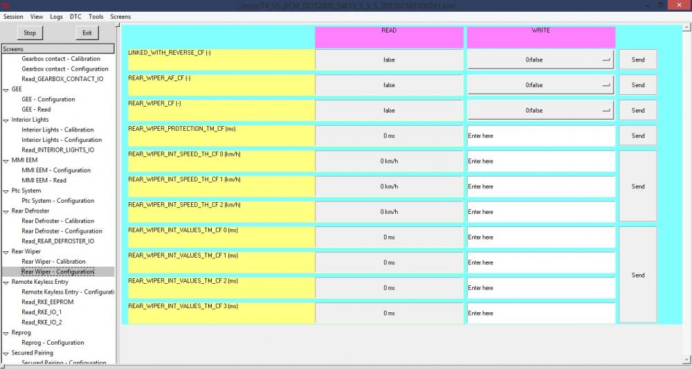Click the Exit button

[x=87, y=33]
